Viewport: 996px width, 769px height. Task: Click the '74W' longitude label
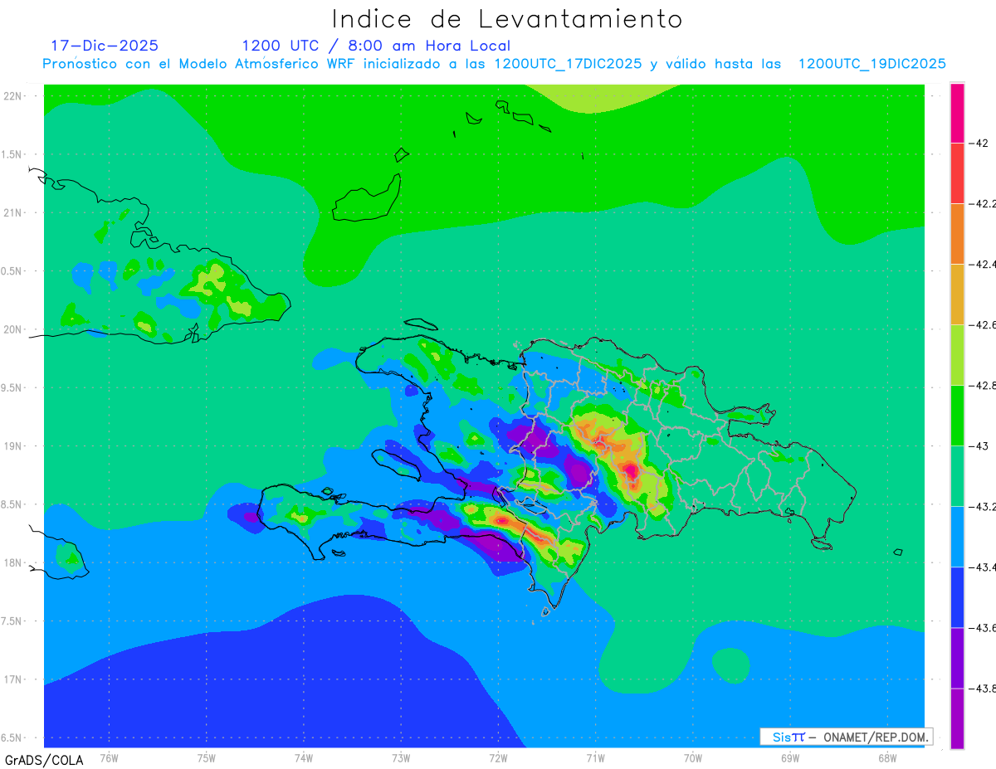coord(304,758)
